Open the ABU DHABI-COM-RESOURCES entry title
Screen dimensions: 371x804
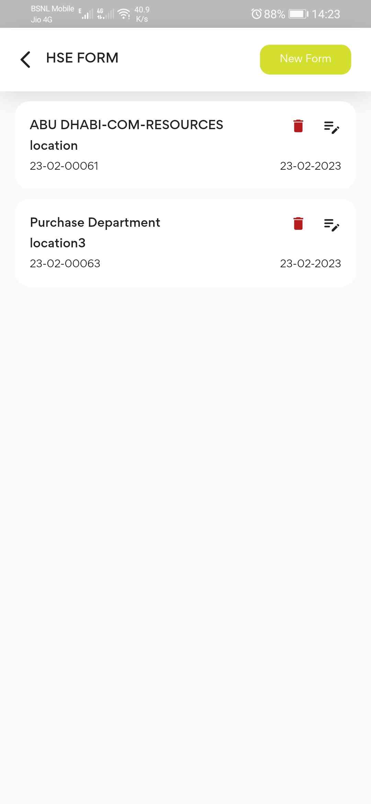[126, 125]
